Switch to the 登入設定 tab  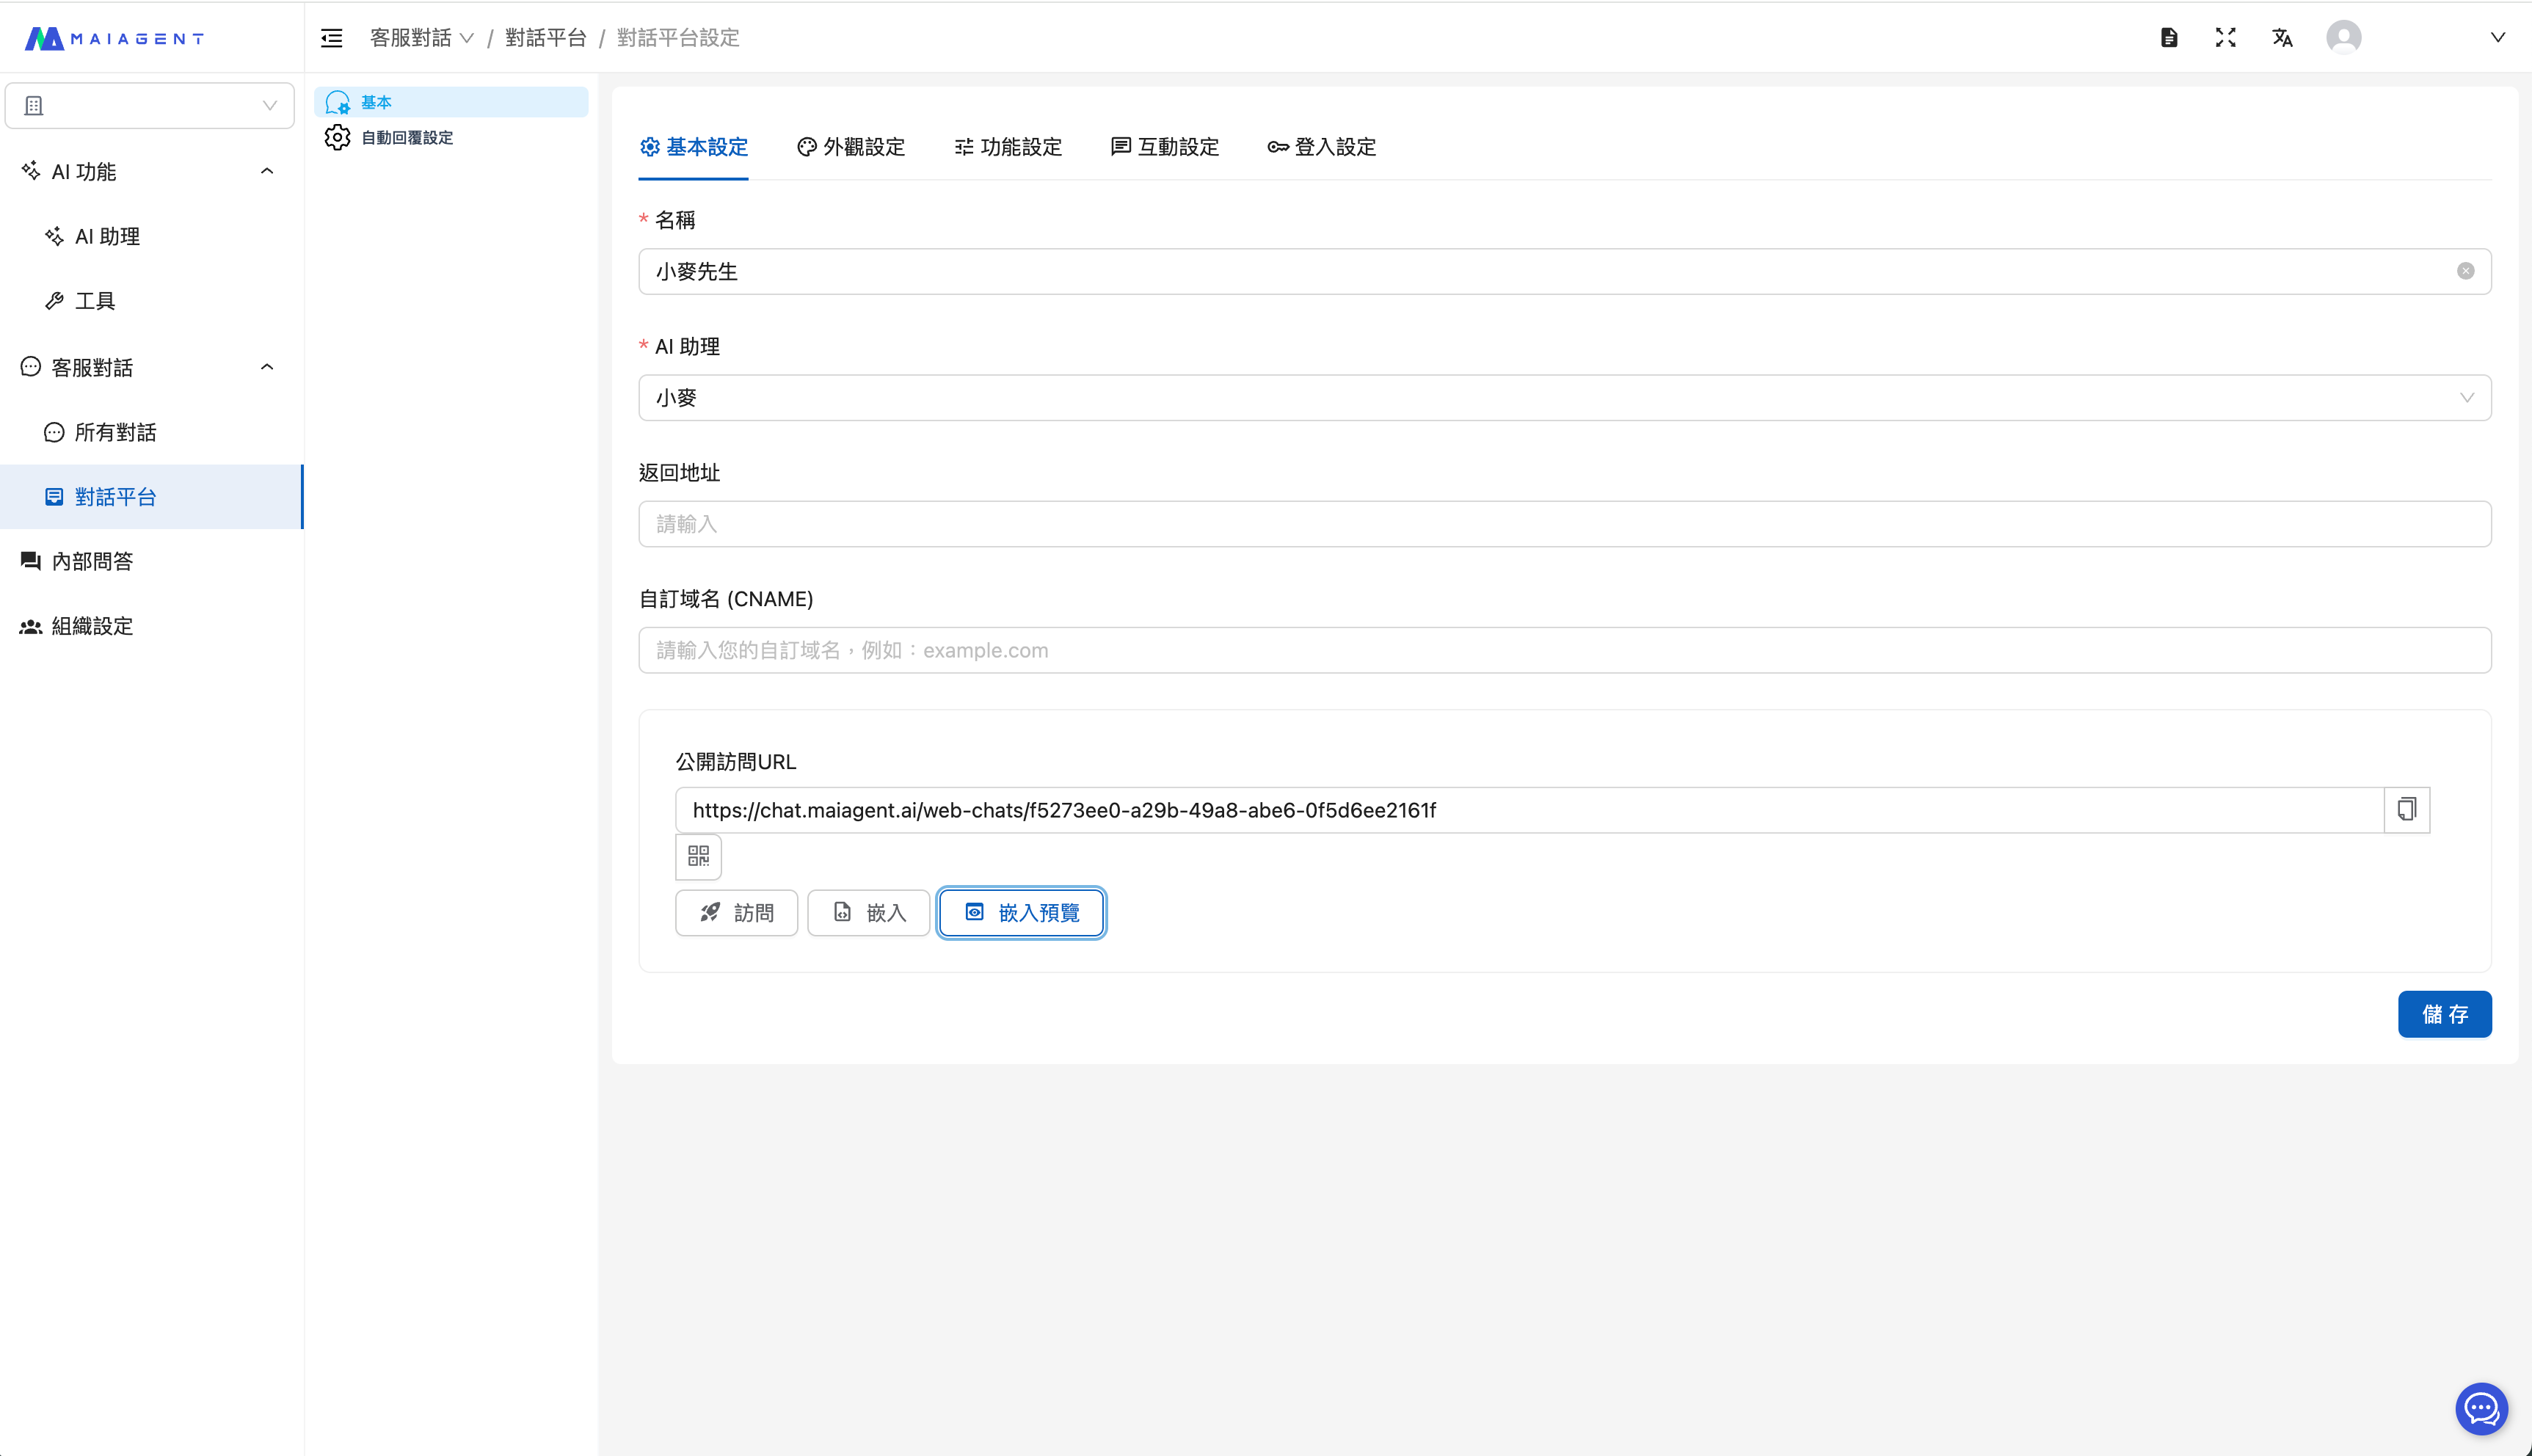1321,147
